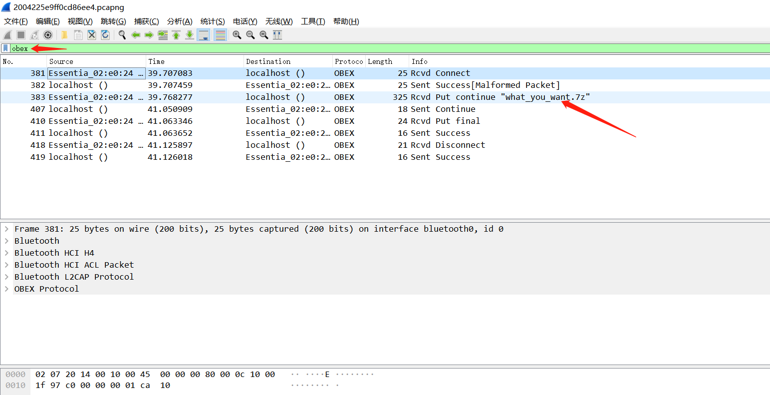
Task: Click the go to previous packet arrow
Action: pos(136,35)
